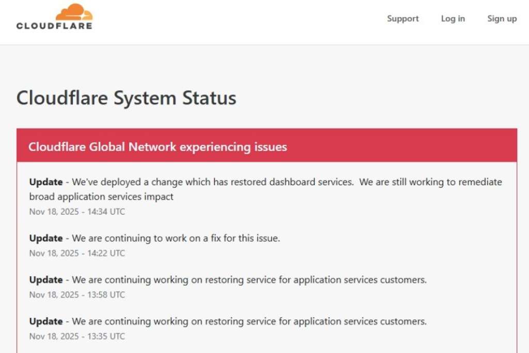The width and height of the screenshot is (529, 353).
Task: Click the bold Update label above 14:22 UTC
Action: point(46,238)
